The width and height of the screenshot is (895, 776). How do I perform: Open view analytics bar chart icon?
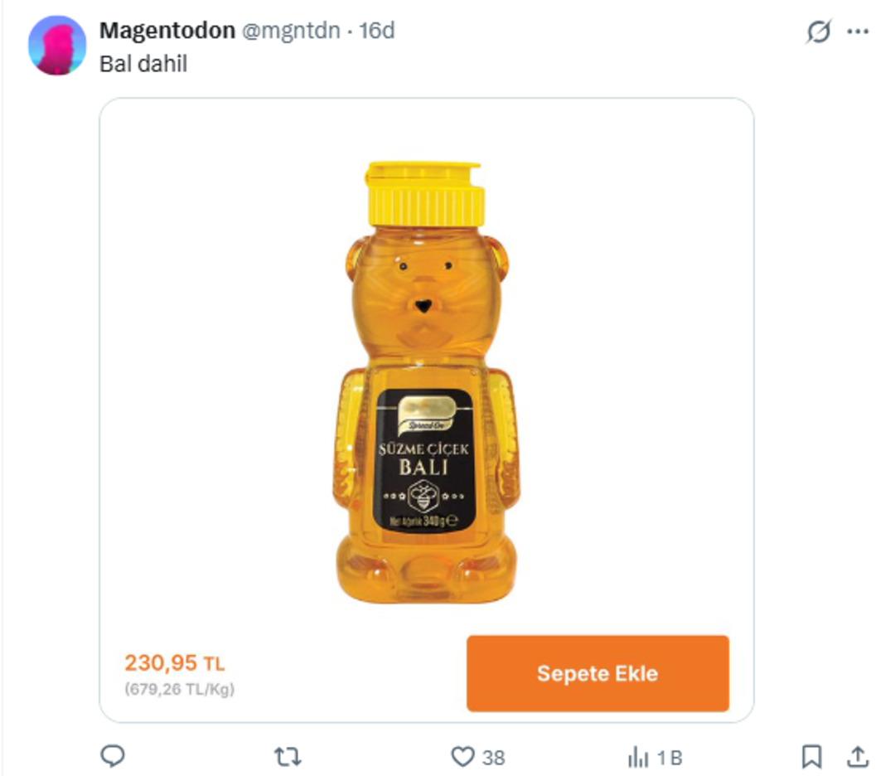[638, 756]
